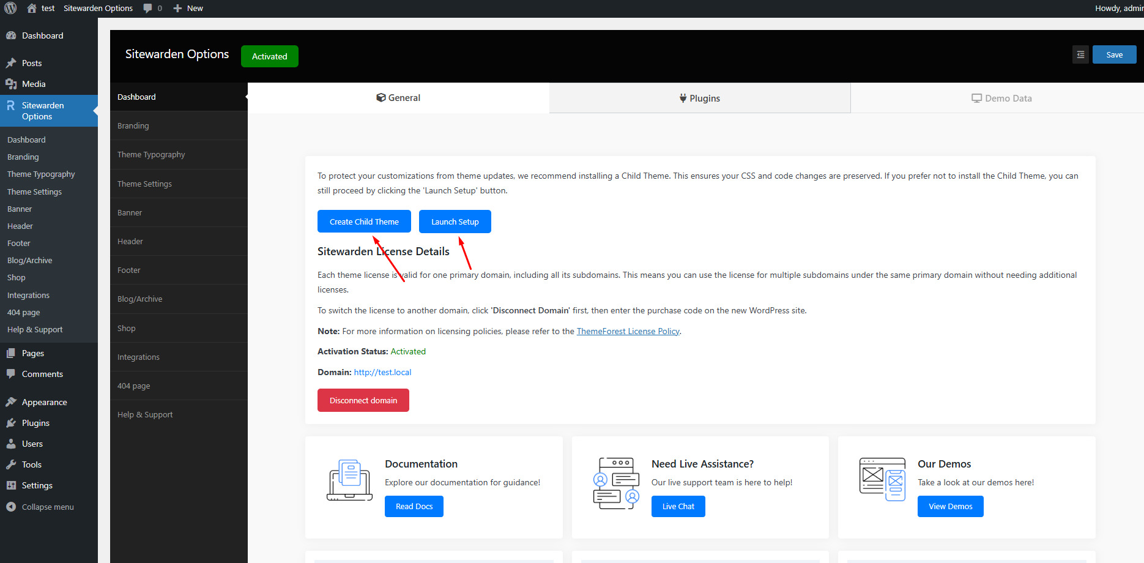Click the Pages icon in sidebar

(11, 353)
